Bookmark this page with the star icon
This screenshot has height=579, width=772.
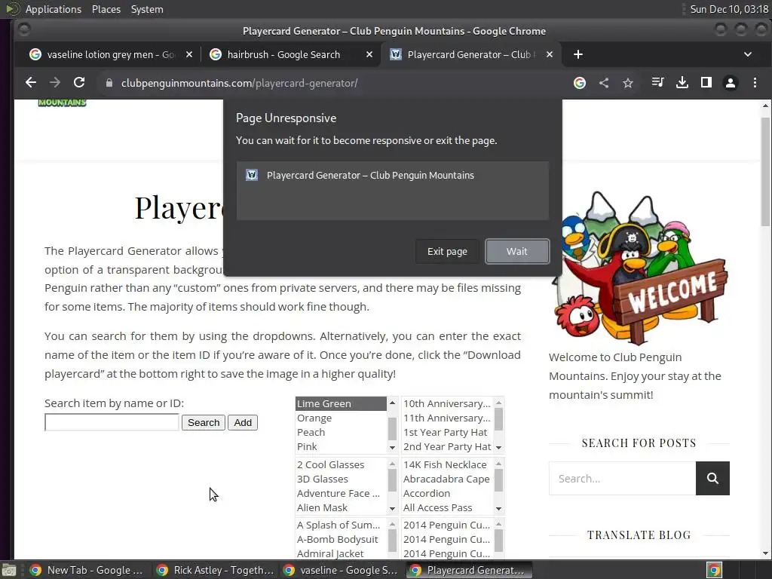628,83
